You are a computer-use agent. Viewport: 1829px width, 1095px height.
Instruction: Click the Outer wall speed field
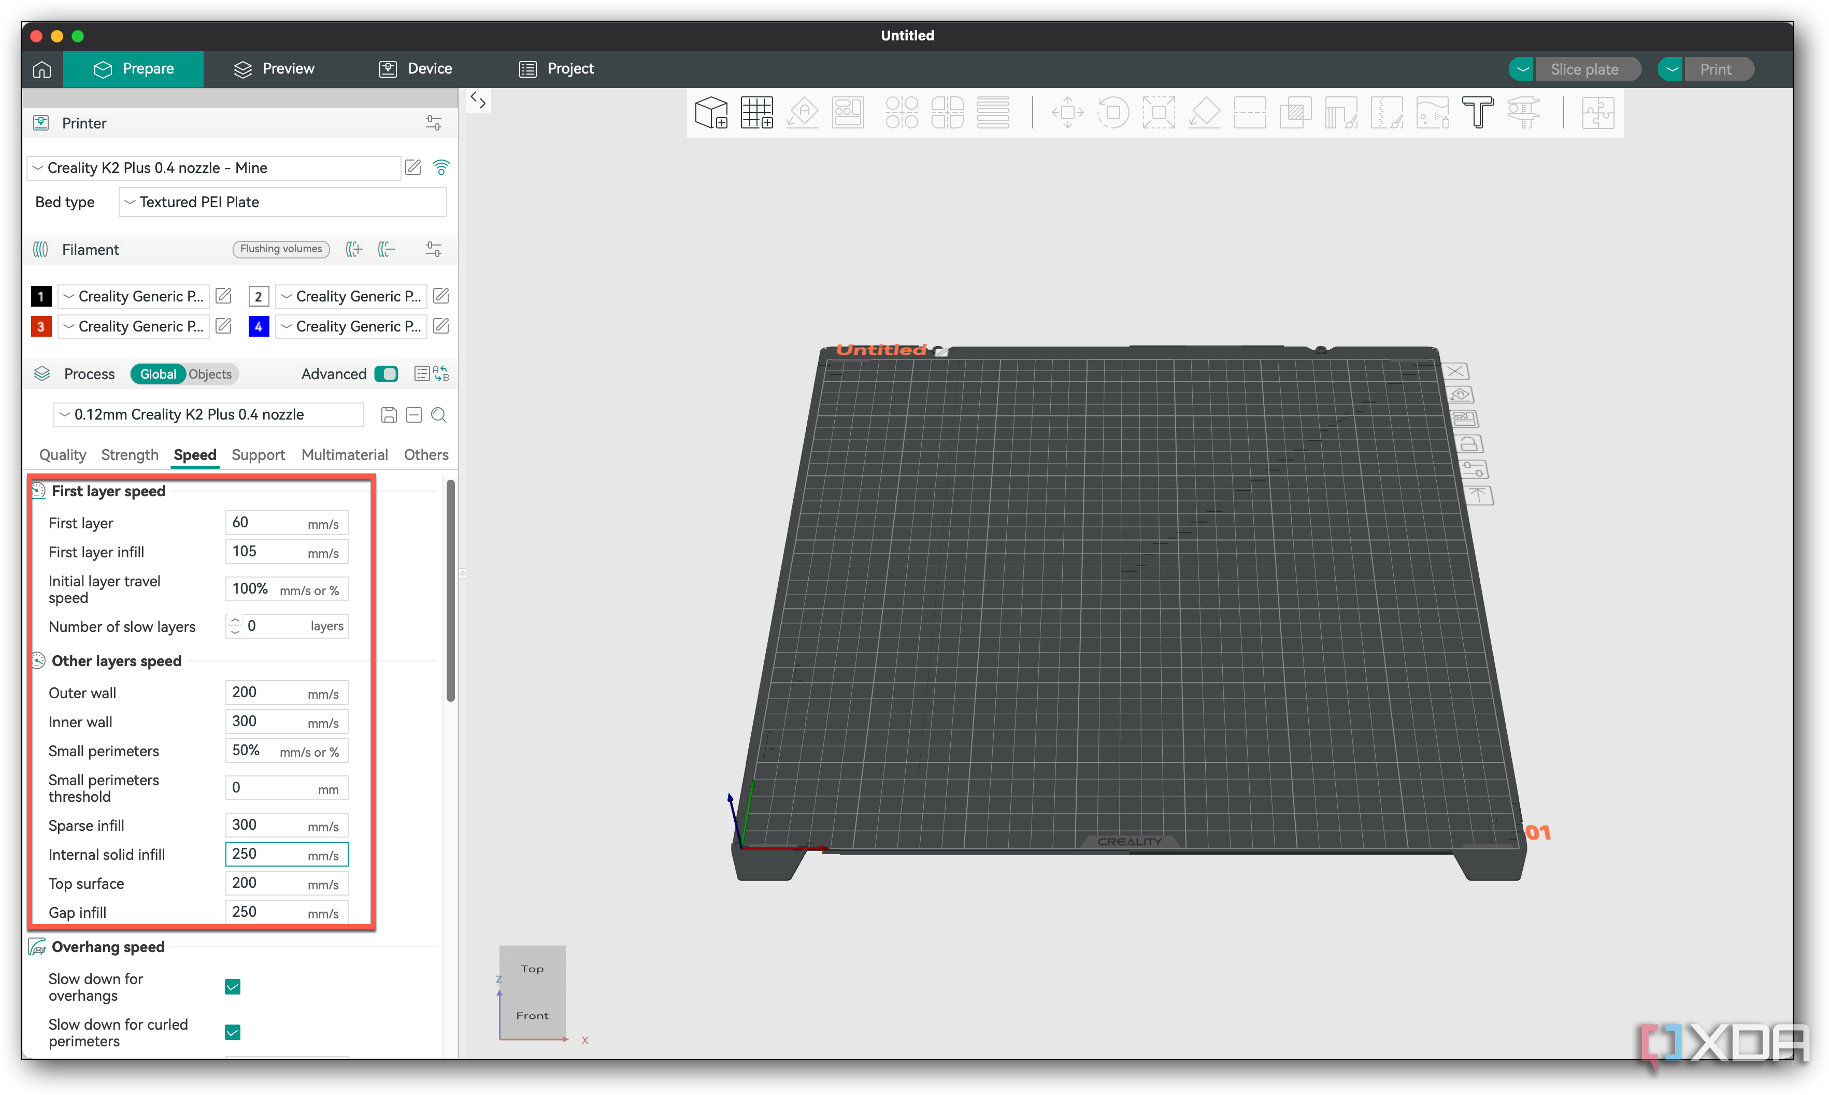(x=287, y=693)
